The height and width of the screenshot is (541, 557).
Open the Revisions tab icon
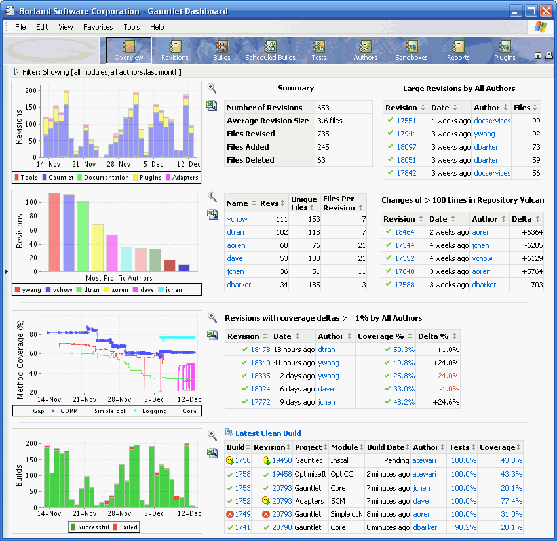point(175,48)
